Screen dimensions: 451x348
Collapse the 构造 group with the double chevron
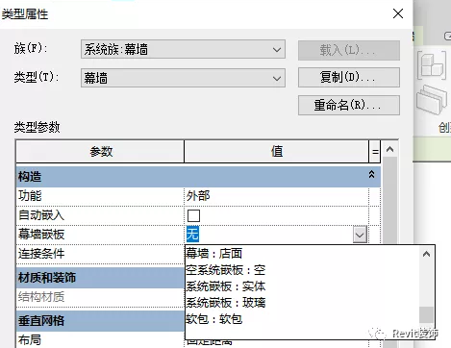pyautogui.click(x=371, y=175)
